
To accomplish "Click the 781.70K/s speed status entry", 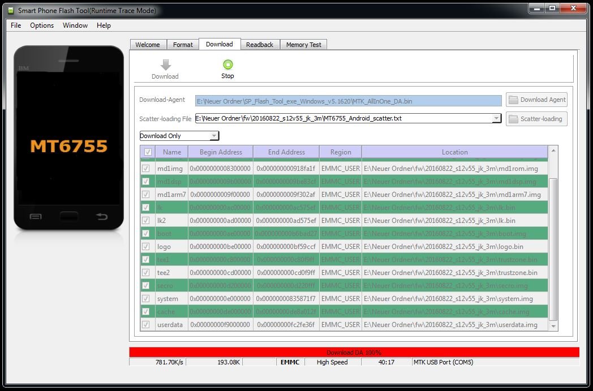I will (x=158, y=362).
